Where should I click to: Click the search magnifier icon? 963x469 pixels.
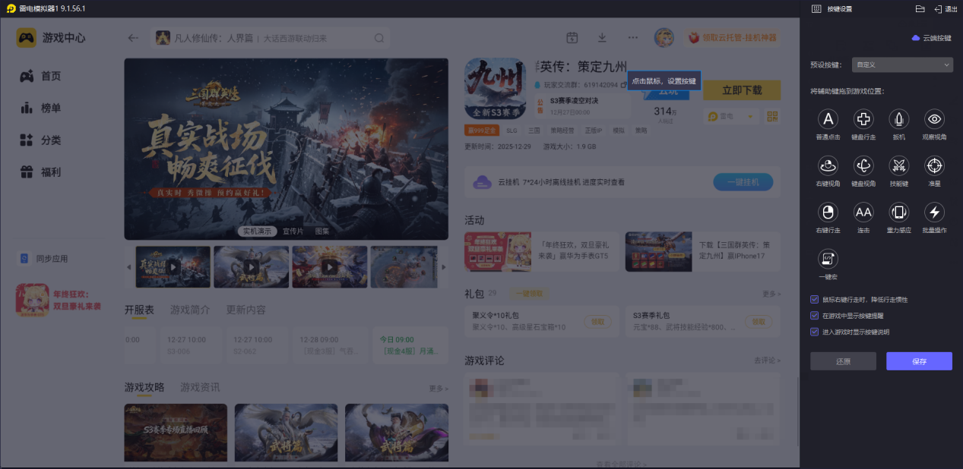[x=379, y=38]
